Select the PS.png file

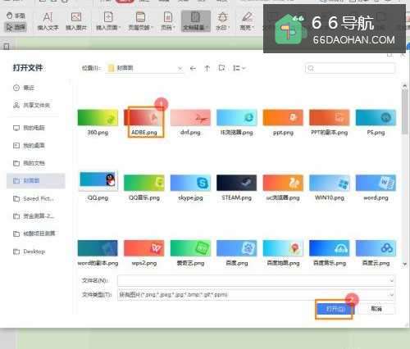(376, 122)
